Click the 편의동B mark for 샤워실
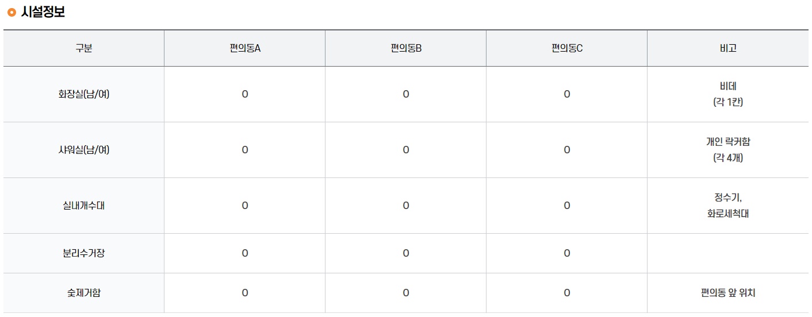This screenshot has height=317, width=812. pyautogui.click(x=406, y=150)
